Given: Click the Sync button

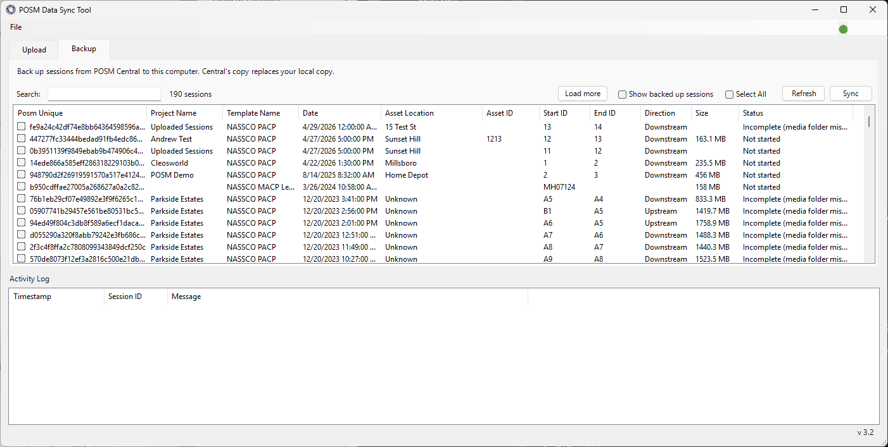Looking at the screenshot, I should [x=851, y=94].
